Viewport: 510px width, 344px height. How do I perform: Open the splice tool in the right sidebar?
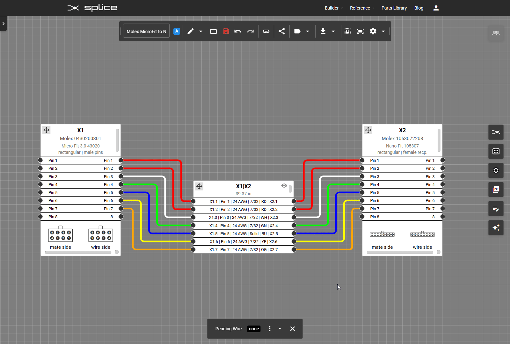pos(496,132)
